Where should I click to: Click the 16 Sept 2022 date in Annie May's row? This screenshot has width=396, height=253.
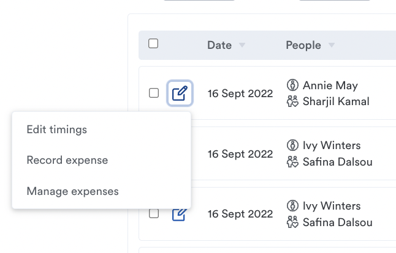(x=240, y=94)
